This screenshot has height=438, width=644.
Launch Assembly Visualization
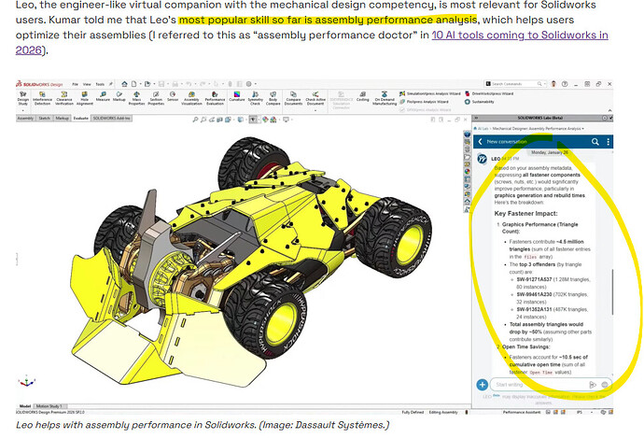[192, 98]
